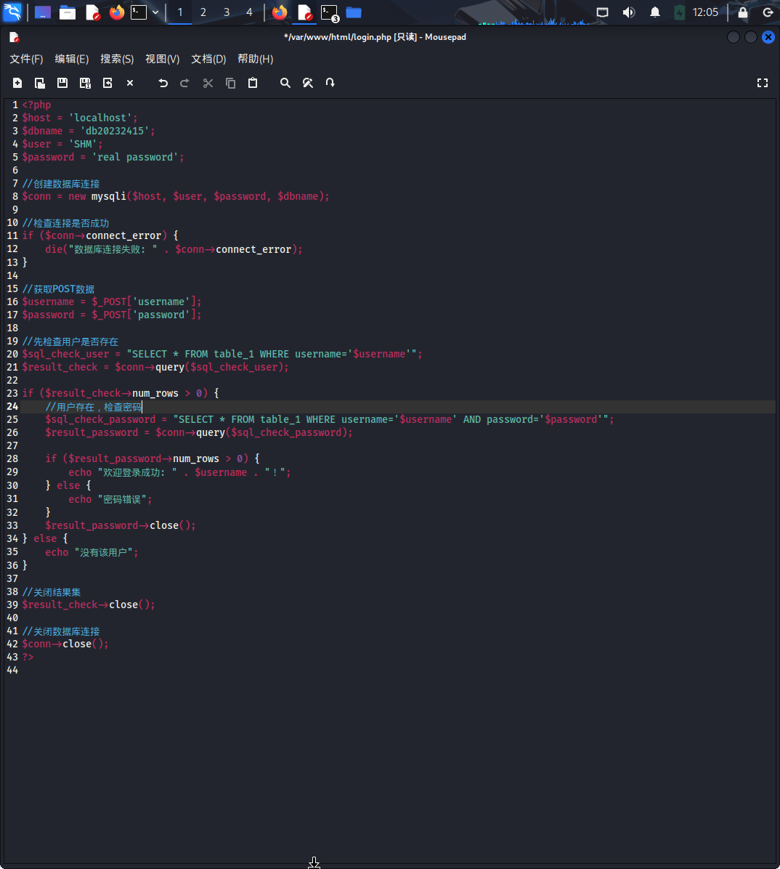Create a new document with the toolbar icon
Viewport: 780px width, 869px height.
(17, 83)
